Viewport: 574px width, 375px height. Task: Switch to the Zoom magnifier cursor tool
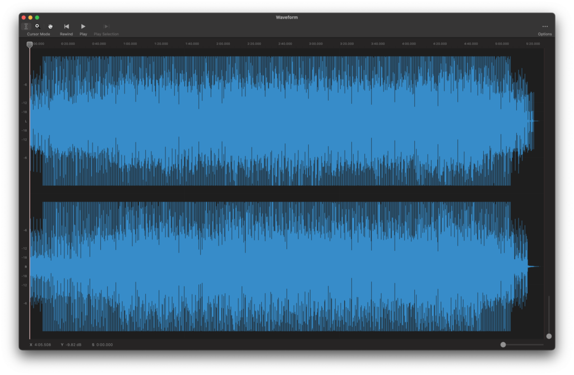(x=37, y=26)
